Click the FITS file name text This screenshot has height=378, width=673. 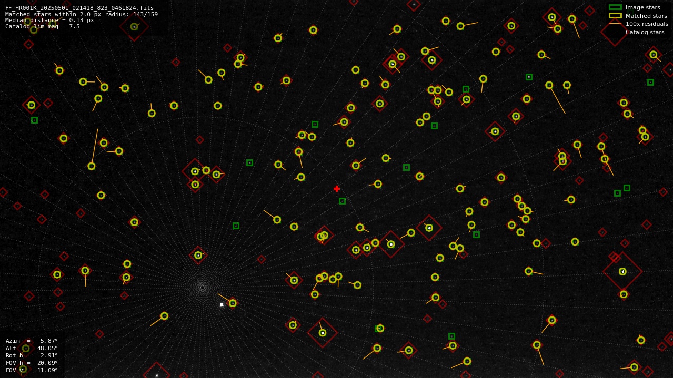79,8
